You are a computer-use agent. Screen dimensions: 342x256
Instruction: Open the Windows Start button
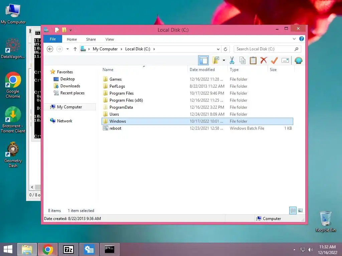click(8, 249)
